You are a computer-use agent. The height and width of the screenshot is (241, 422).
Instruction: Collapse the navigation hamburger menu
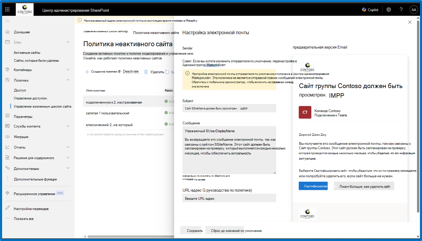tap(8, 21)
